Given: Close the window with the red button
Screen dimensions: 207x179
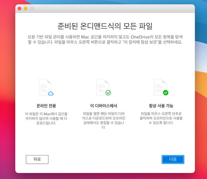Looking at the screenshot, I should (x=19, y=9).
